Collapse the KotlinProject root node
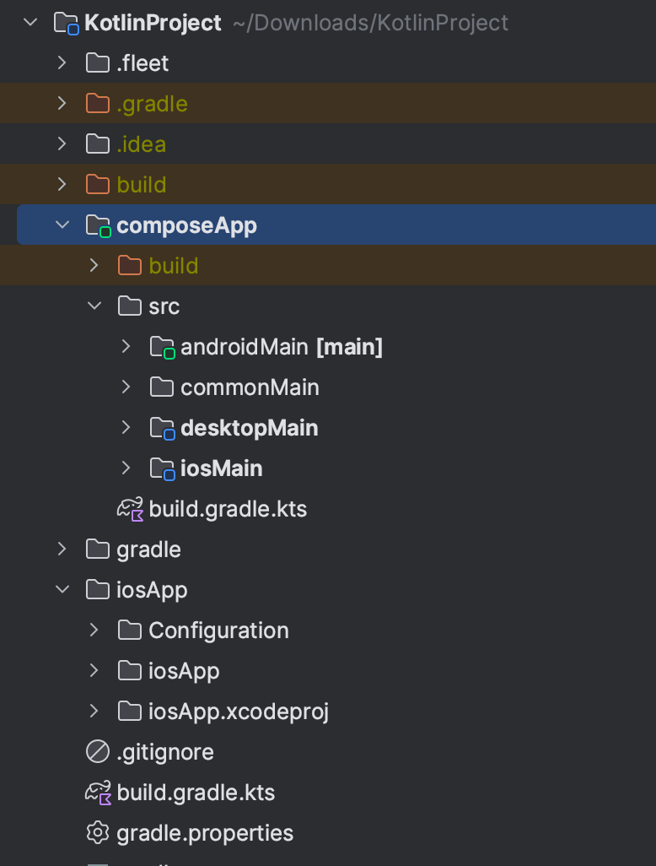Image resolution: width=656 pixels, height=866 pixels. click(x=31, y=23)
